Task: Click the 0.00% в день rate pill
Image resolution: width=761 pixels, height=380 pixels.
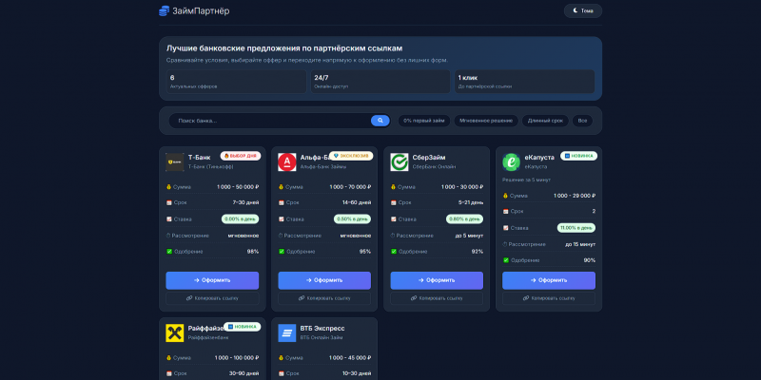Action: (x=241, y=219)
